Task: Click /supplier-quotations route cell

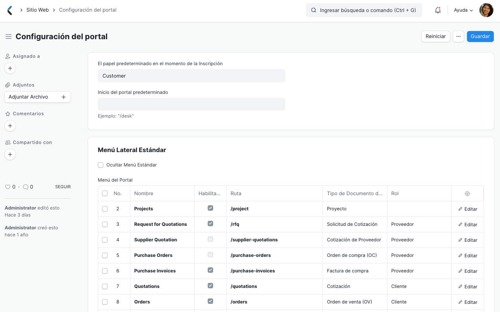Action: (274, 240)
